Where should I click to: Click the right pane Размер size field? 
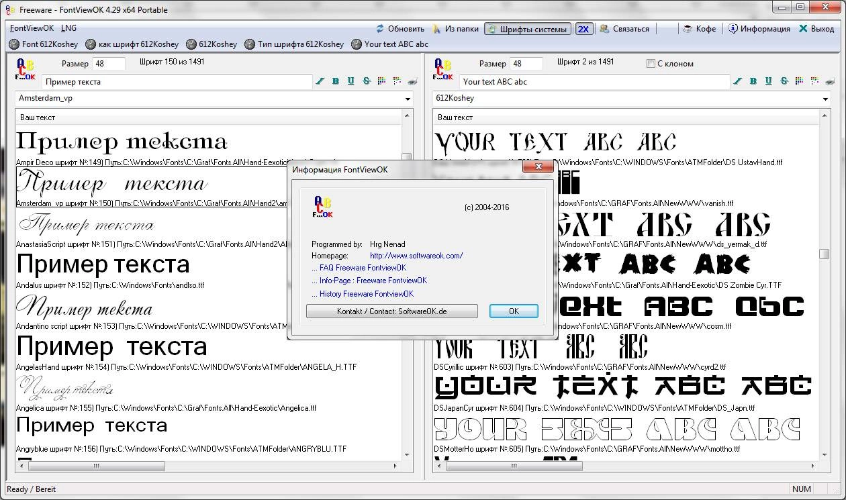point(526,64)
